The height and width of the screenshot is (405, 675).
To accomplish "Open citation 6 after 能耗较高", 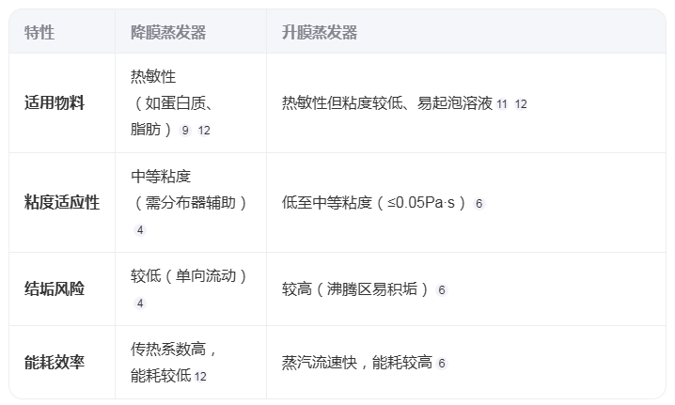I will [x=442, y=364].
